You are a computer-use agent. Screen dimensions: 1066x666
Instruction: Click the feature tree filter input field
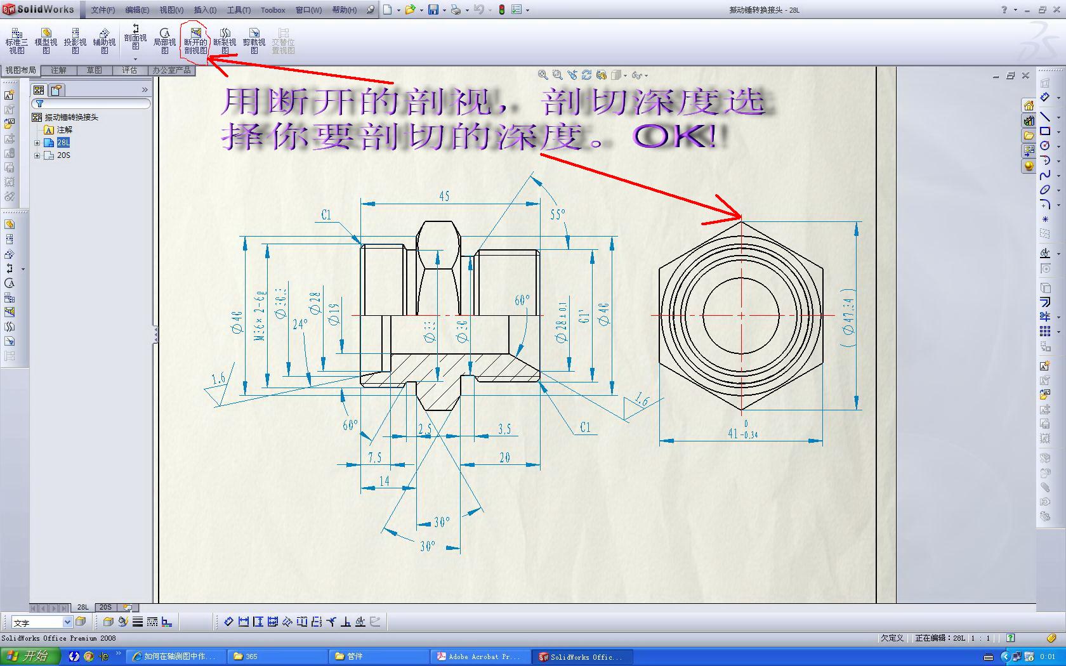click(x=91, y=103)
